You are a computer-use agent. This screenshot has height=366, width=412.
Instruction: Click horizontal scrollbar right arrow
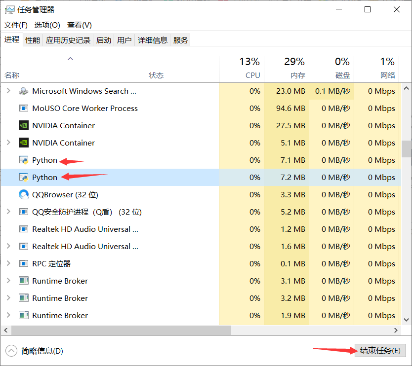[x=396, y=330]
